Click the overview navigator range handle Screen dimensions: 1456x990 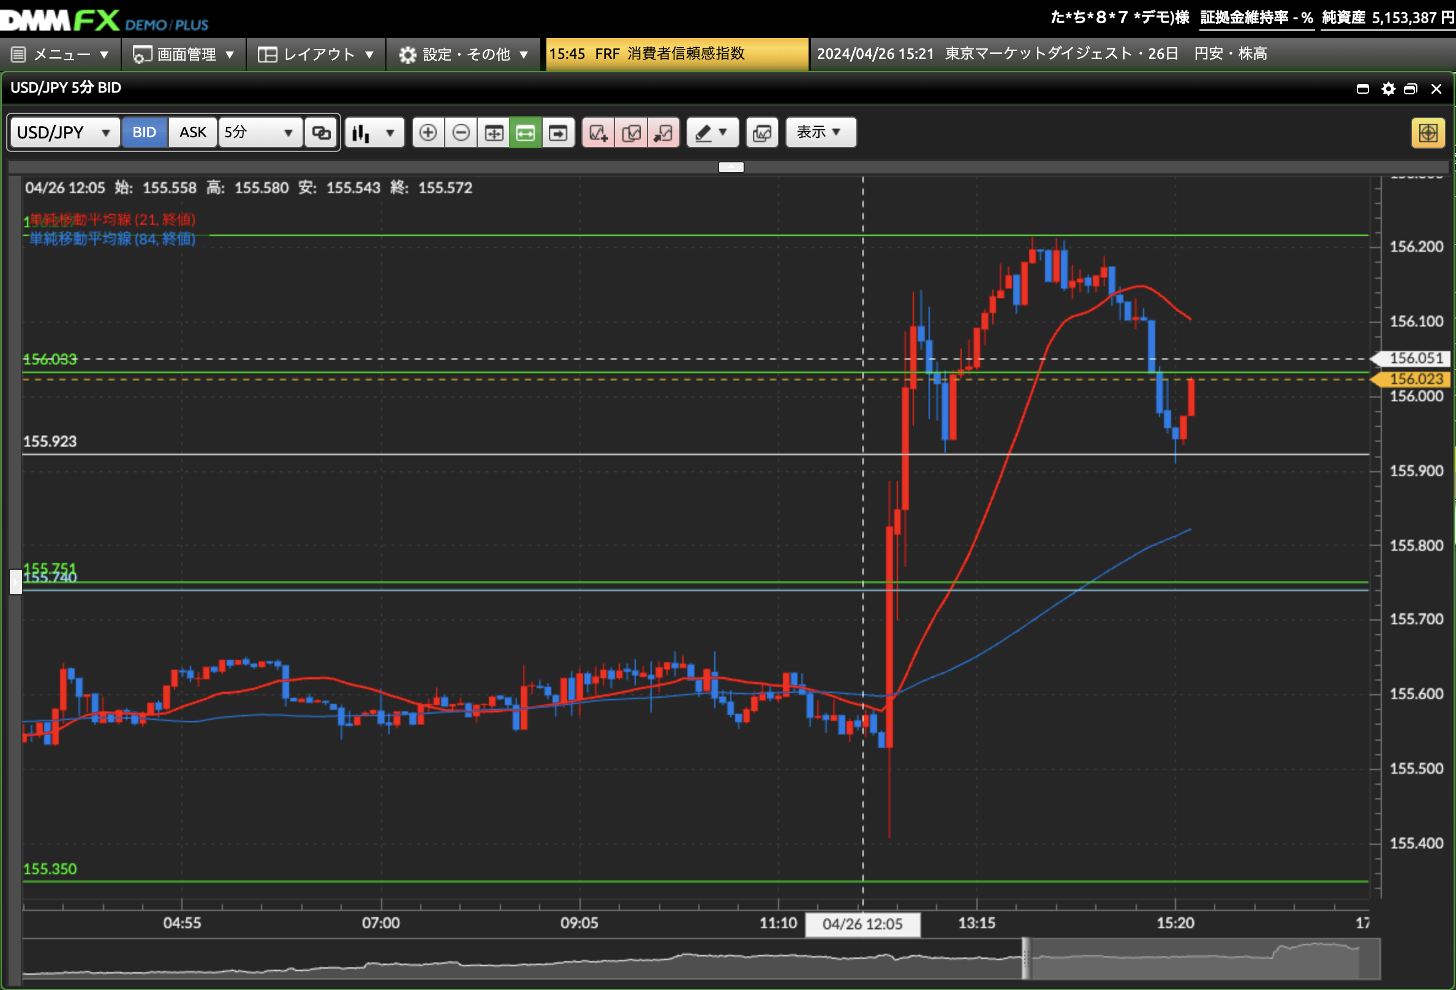[x=1025, y=958]
